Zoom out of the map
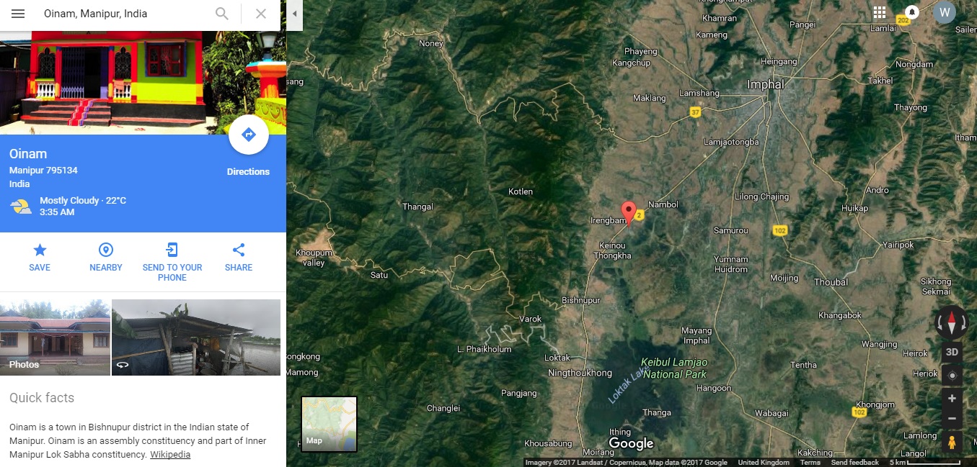 click(x=952, y=418)
